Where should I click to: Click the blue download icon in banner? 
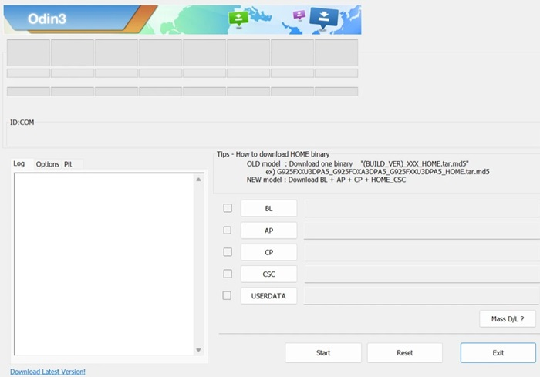[x=323, y=19]
